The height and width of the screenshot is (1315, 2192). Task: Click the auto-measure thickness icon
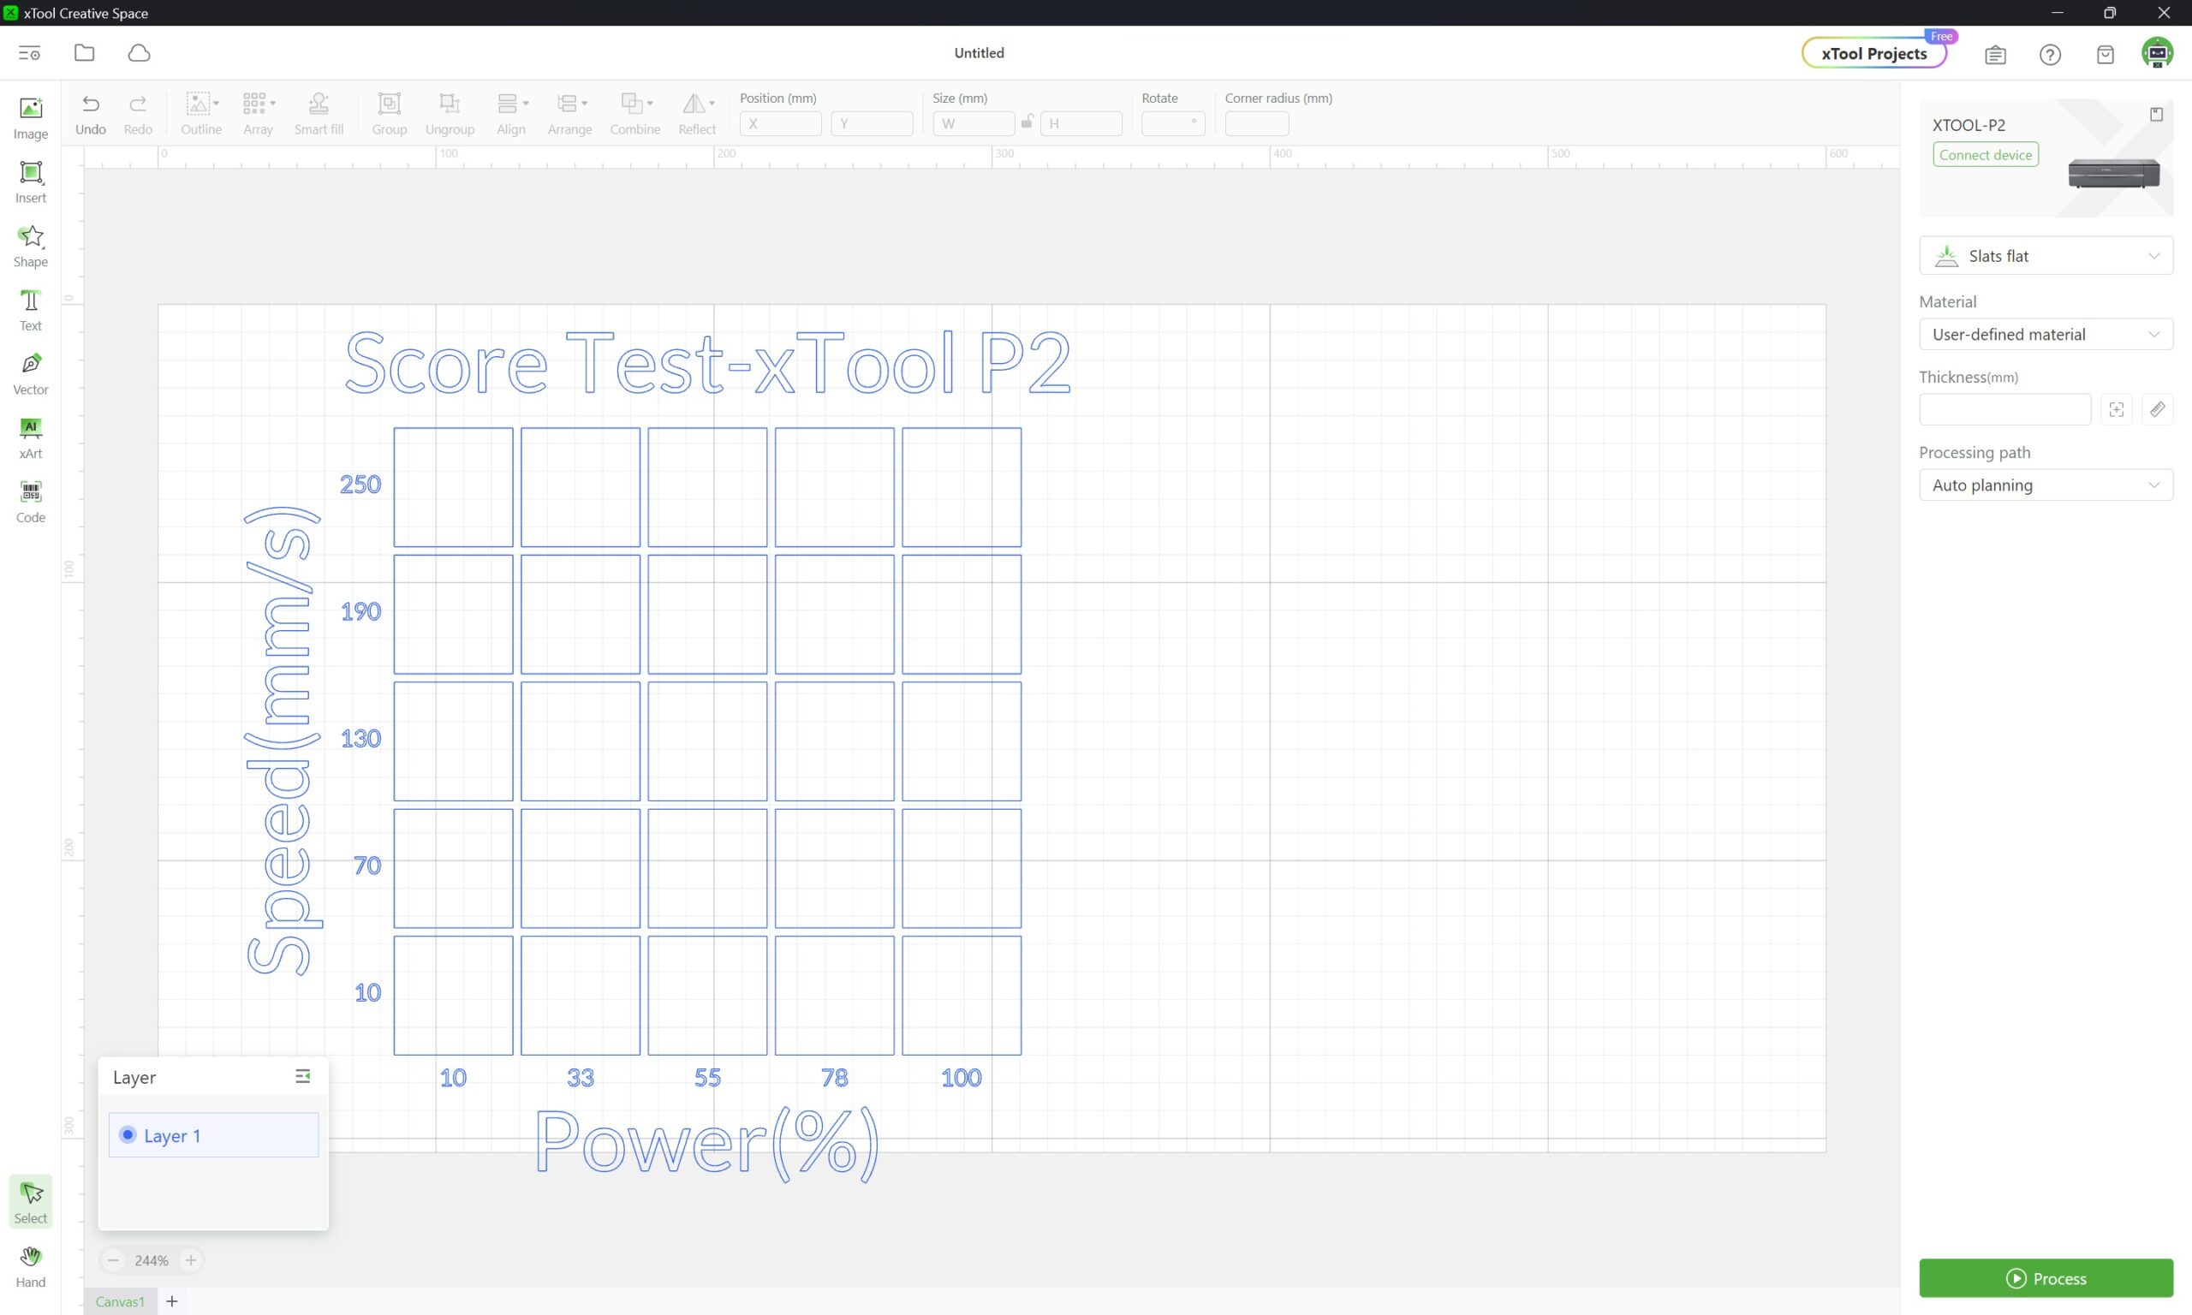coord(2116,409)
